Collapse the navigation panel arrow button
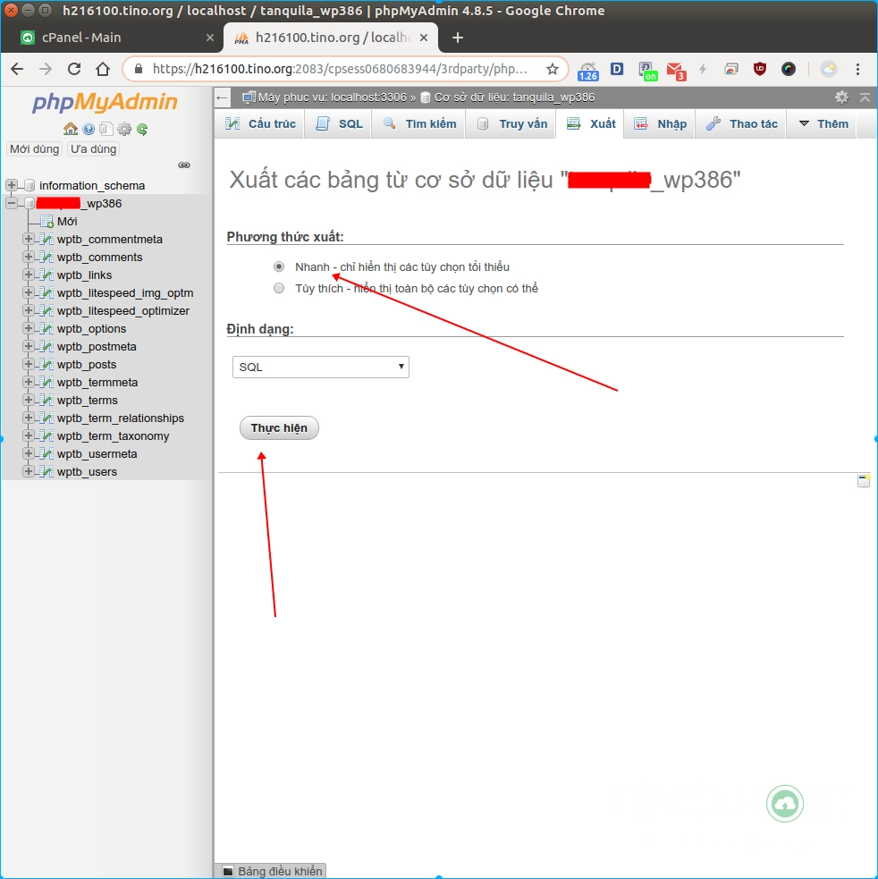The height and width of the screenshot is (879, 878). [x=223, y=98]
